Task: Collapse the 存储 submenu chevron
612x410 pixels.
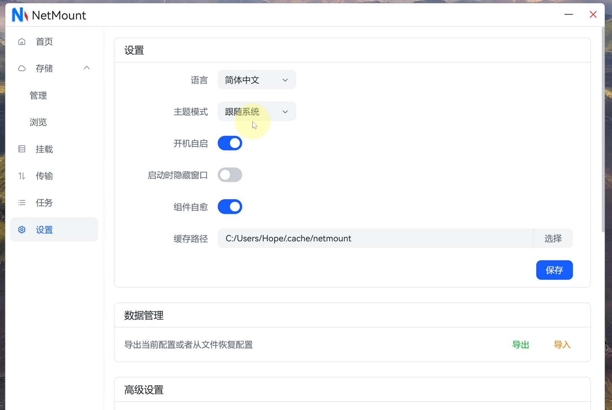Action: [x=87, y=68]
